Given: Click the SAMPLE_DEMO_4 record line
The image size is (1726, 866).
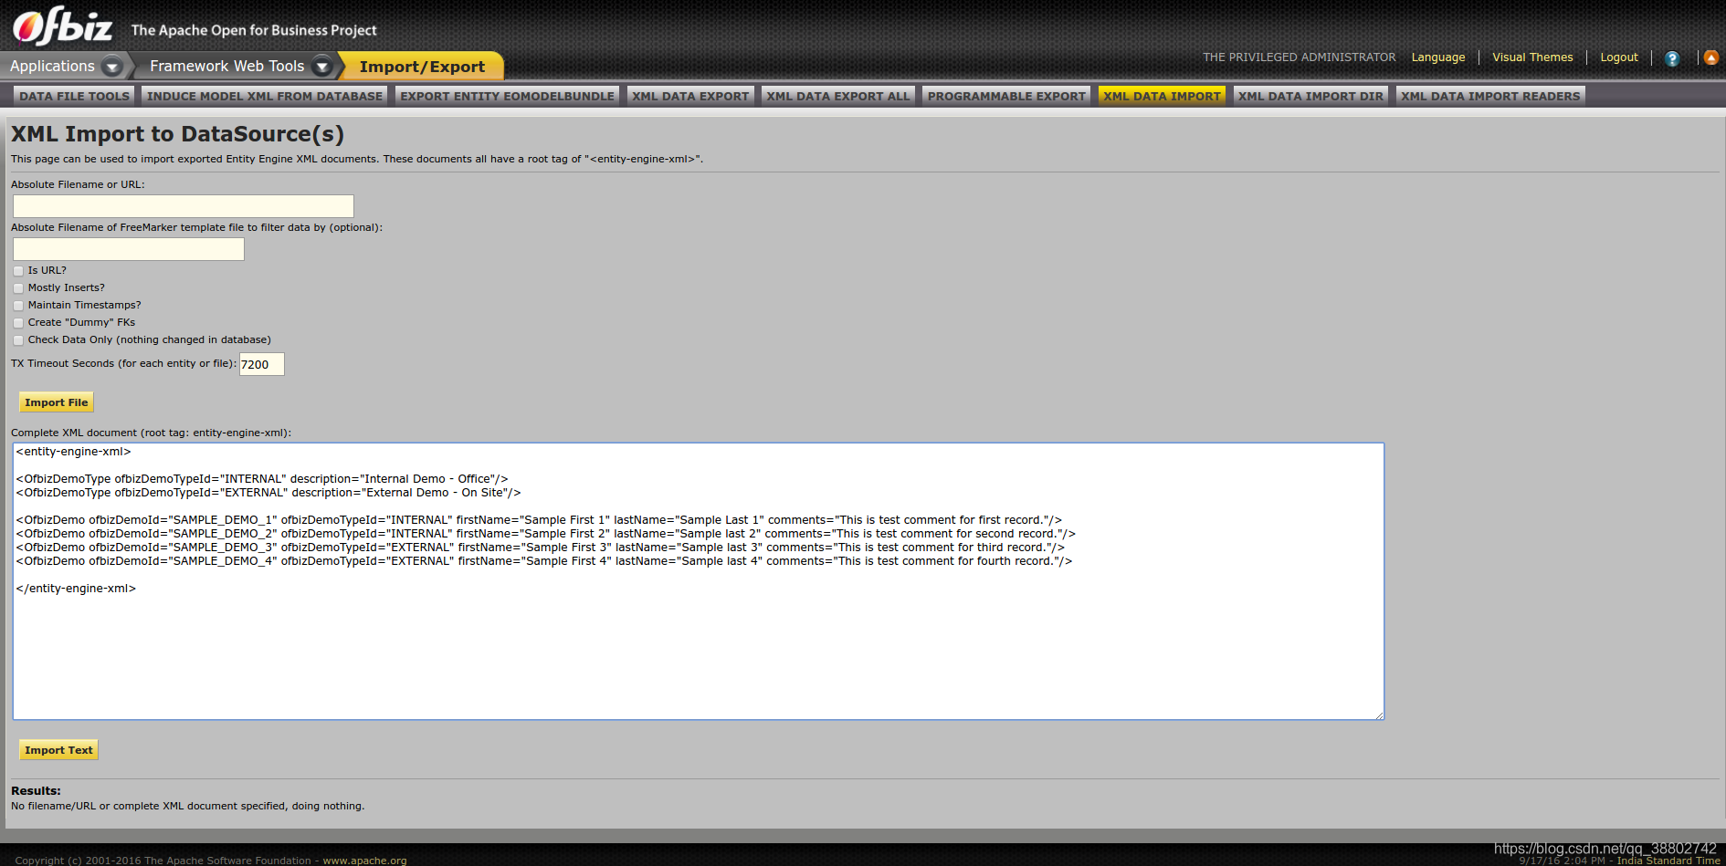Looking at the screenshot, I should [x=544, y=561].
